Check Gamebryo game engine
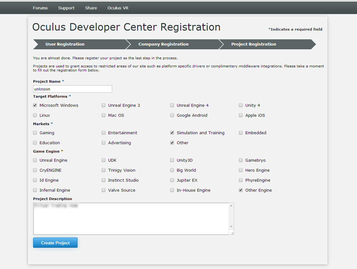Screen dimensions: 357x269 point(241,160)
